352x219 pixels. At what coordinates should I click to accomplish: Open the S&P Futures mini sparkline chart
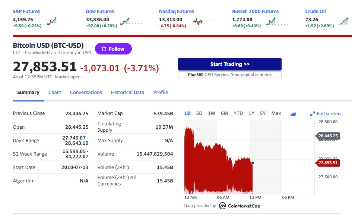click(x=59, y=21)
